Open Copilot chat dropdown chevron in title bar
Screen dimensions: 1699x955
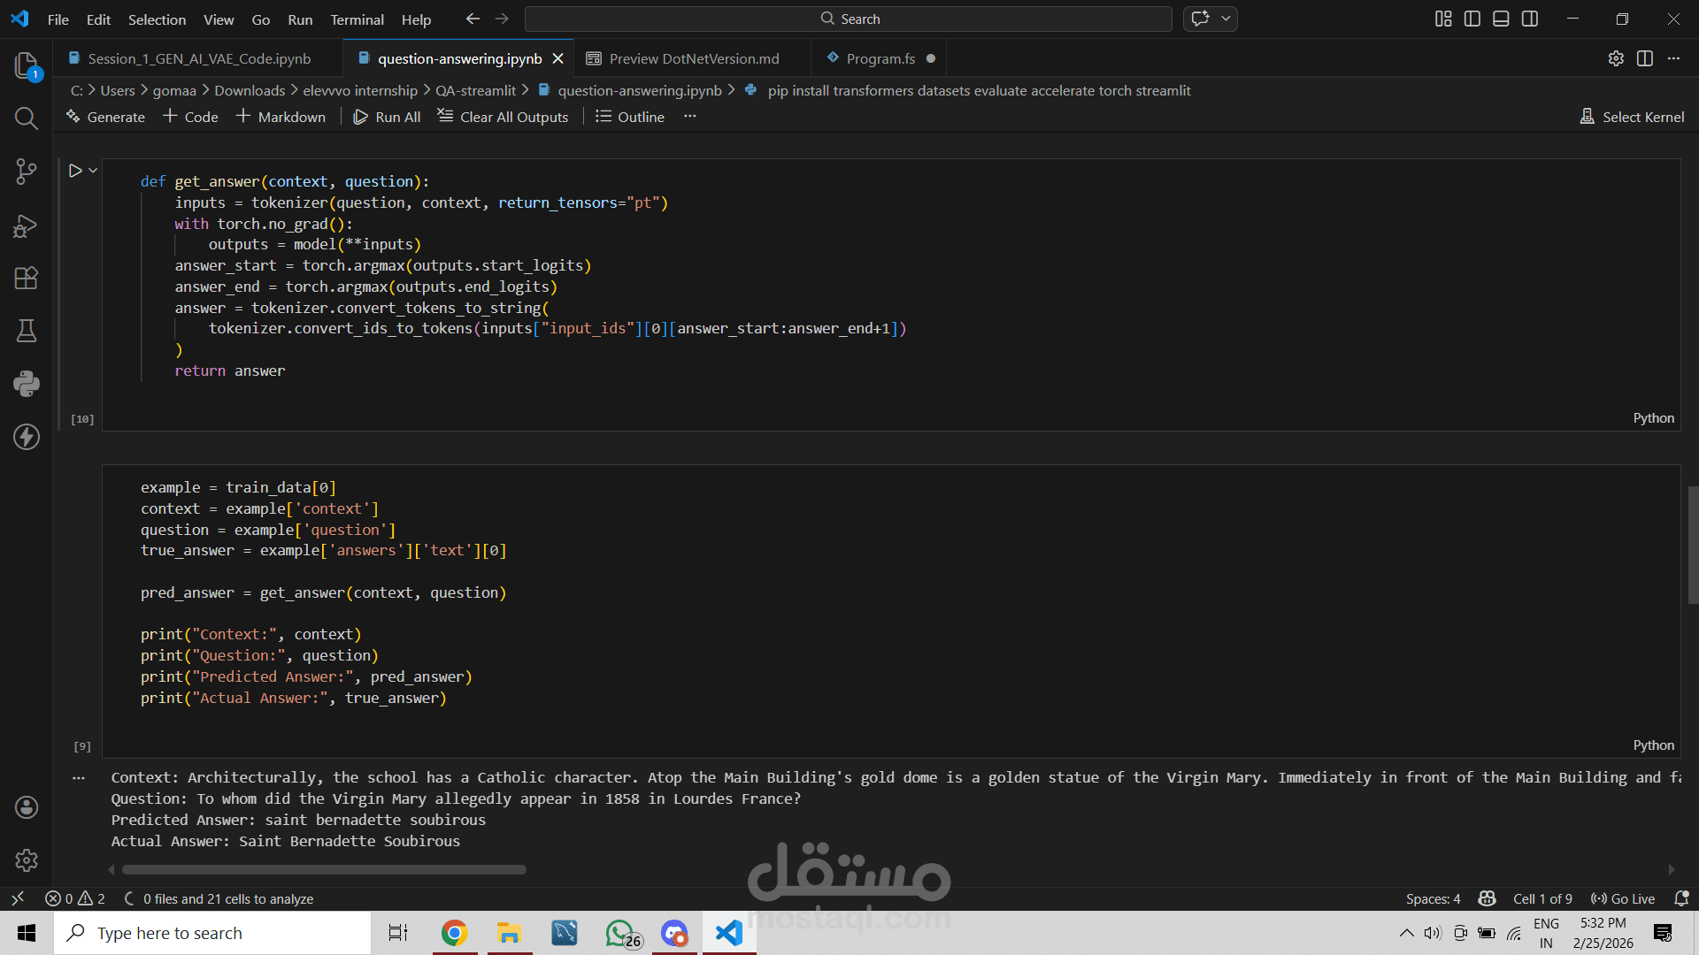point(1226,19)
